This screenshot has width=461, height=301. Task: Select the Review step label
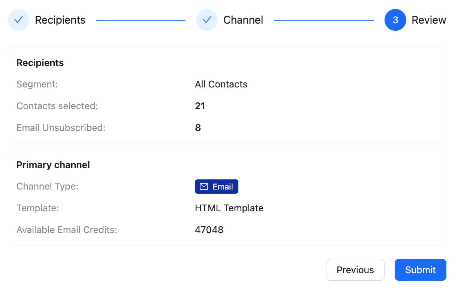coord(429,20)
